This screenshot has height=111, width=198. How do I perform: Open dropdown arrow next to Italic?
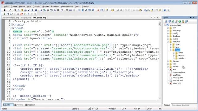point(12,10)
